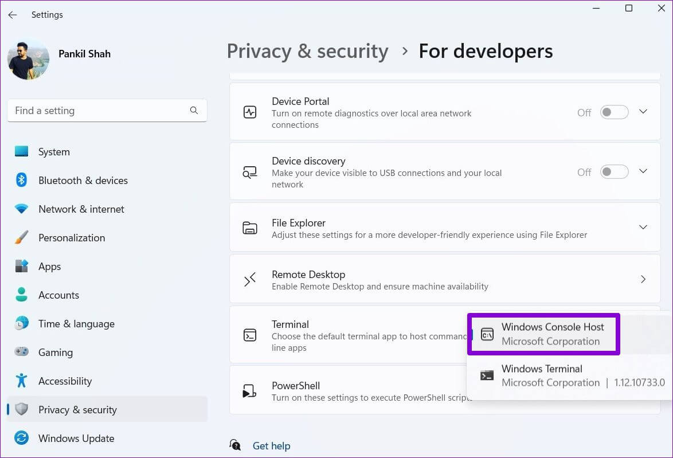Click the Personalization paintbrush icon

21,237
